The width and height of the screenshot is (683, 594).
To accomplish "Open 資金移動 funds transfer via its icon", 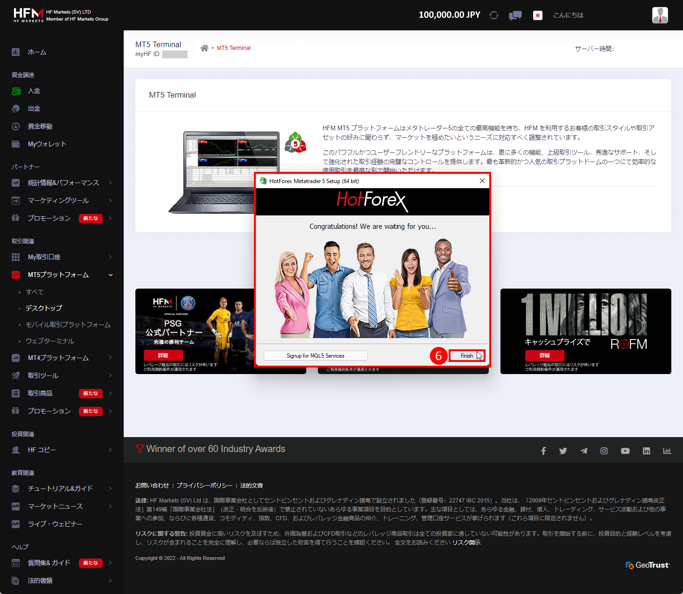I will tap(15, 126).
